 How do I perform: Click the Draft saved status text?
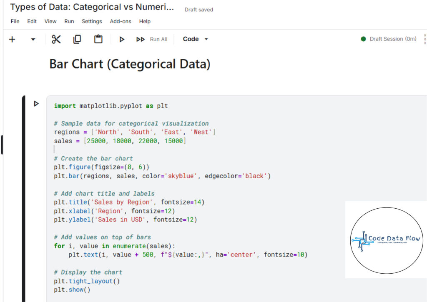(199, 10)
